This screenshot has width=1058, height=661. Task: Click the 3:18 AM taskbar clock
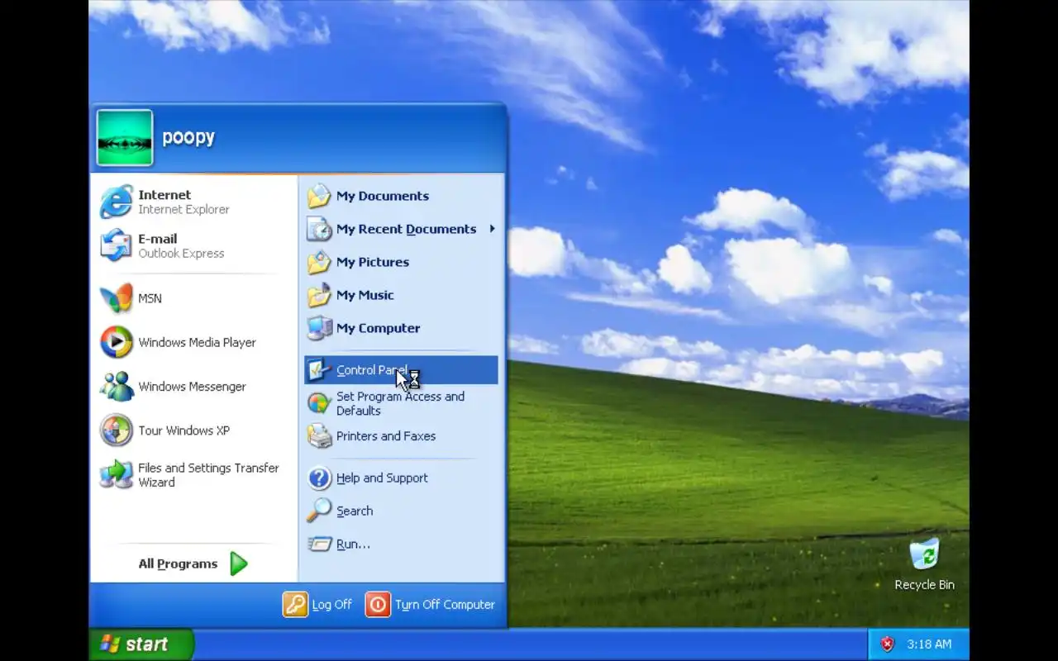pos(929,644)
